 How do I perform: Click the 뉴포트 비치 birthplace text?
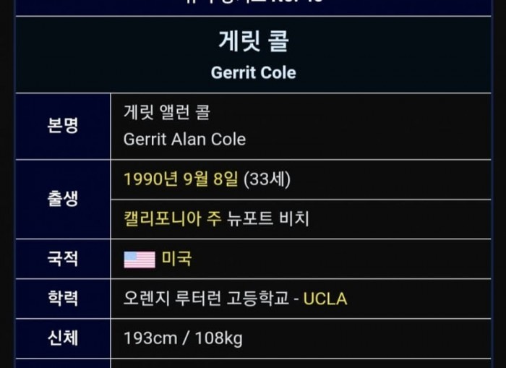pos(268,219)
